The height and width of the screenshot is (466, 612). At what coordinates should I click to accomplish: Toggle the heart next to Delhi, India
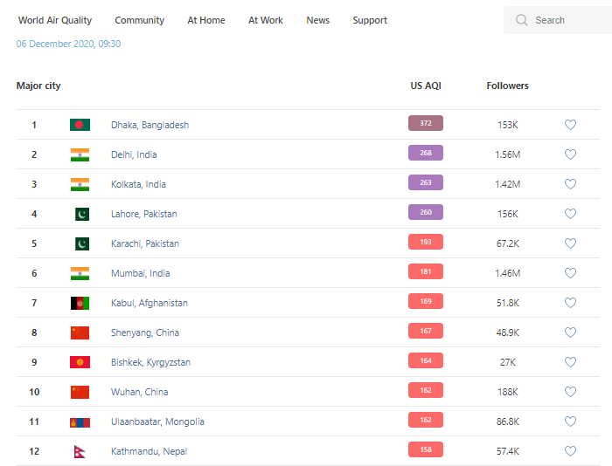click(570, 154)
